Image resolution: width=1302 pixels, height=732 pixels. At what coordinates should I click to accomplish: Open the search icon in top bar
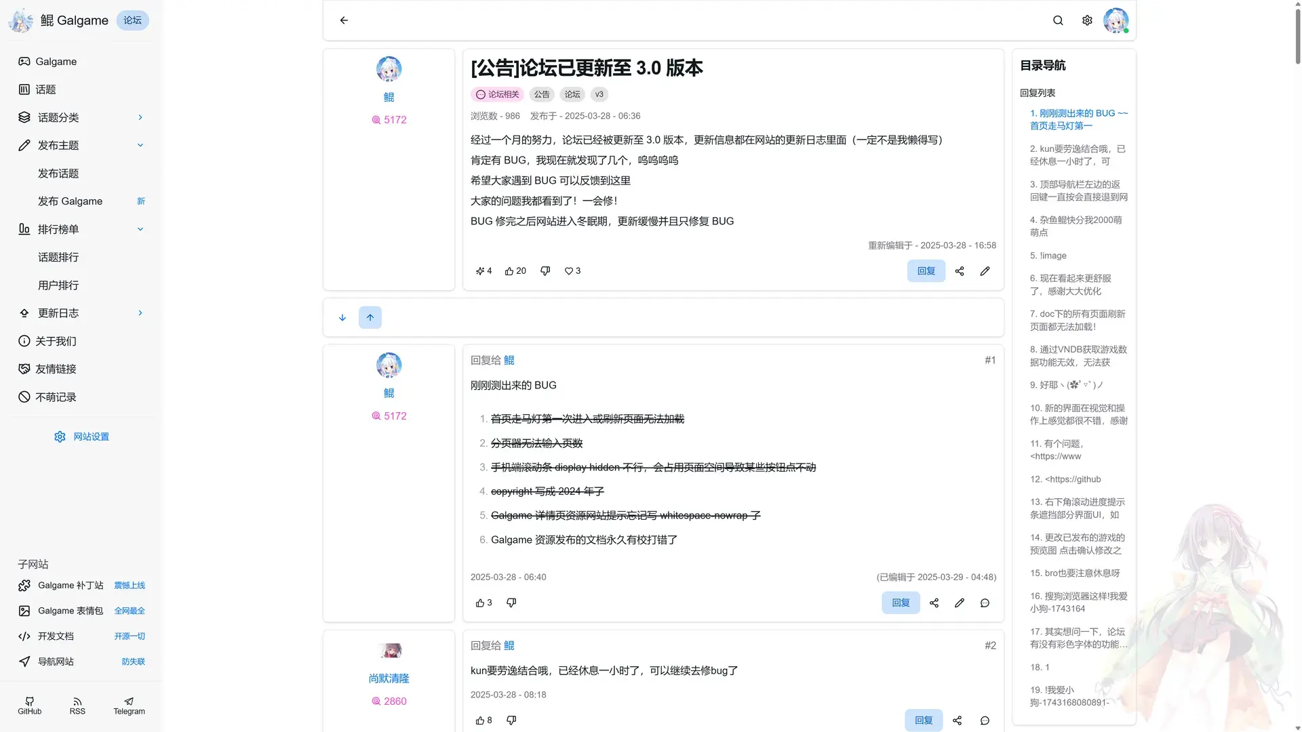point(1058,20)
